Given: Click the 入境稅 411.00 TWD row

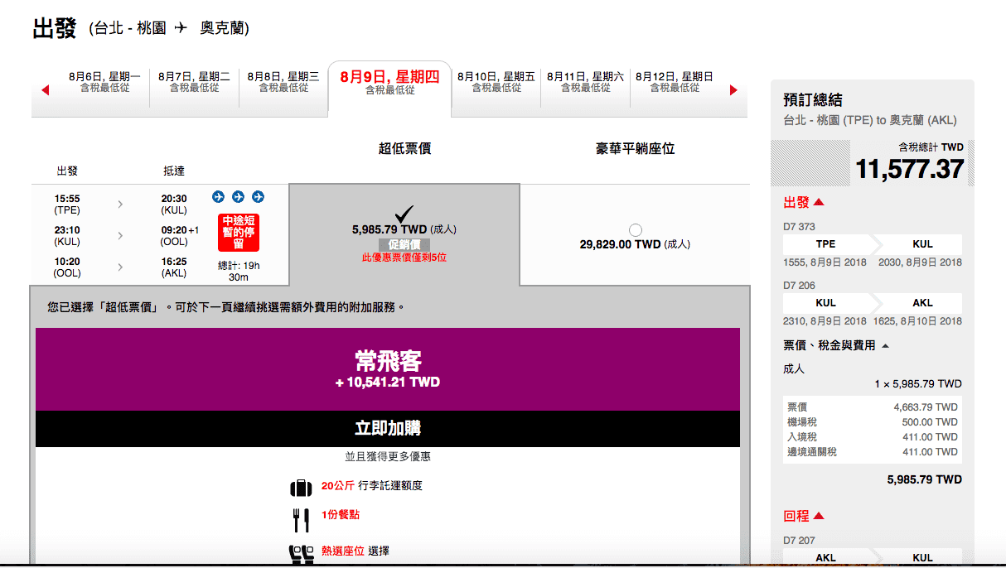Looking at the screenshot, I should pyautogui.click(x=872, y=437).
